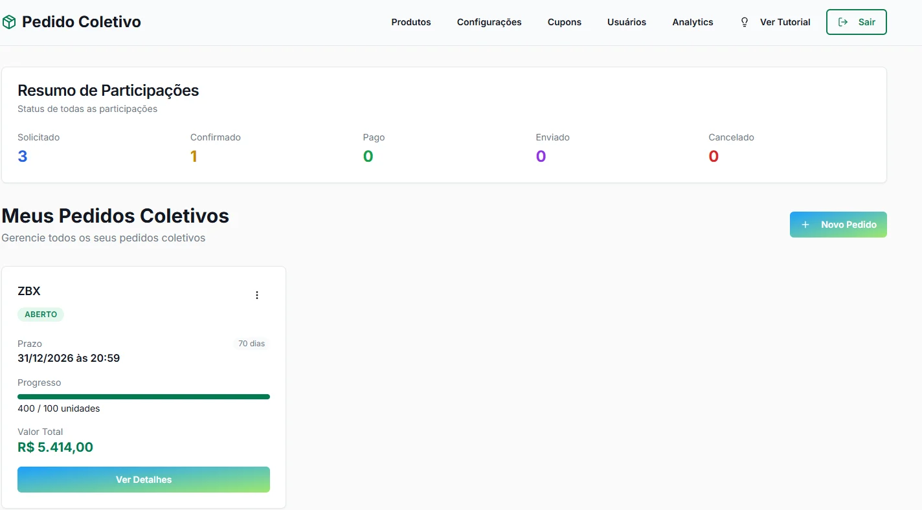The width and height of the screenshot is (922, 510).
Task: Click the Resumo de Participações heading
Action: pos(108,91)
